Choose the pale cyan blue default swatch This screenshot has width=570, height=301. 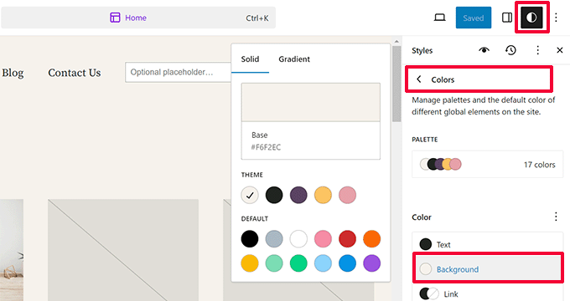pos(323,263)
